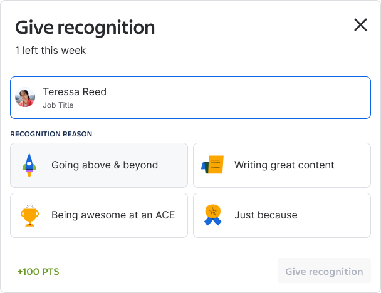The height and width of the screenshot is (293, 381).
Task: Select Just because as the recognition reason
Action: 282,215
